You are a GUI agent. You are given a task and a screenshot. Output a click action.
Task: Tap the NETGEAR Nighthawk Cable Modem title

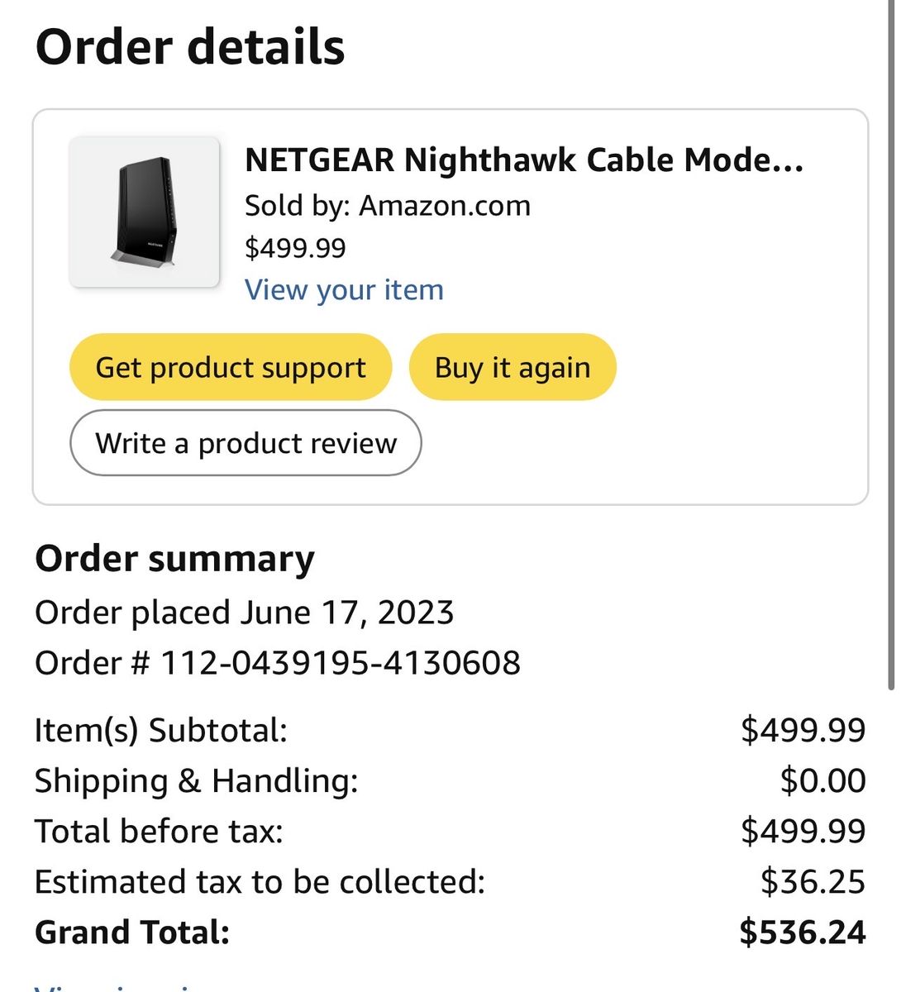click(524, 160)
